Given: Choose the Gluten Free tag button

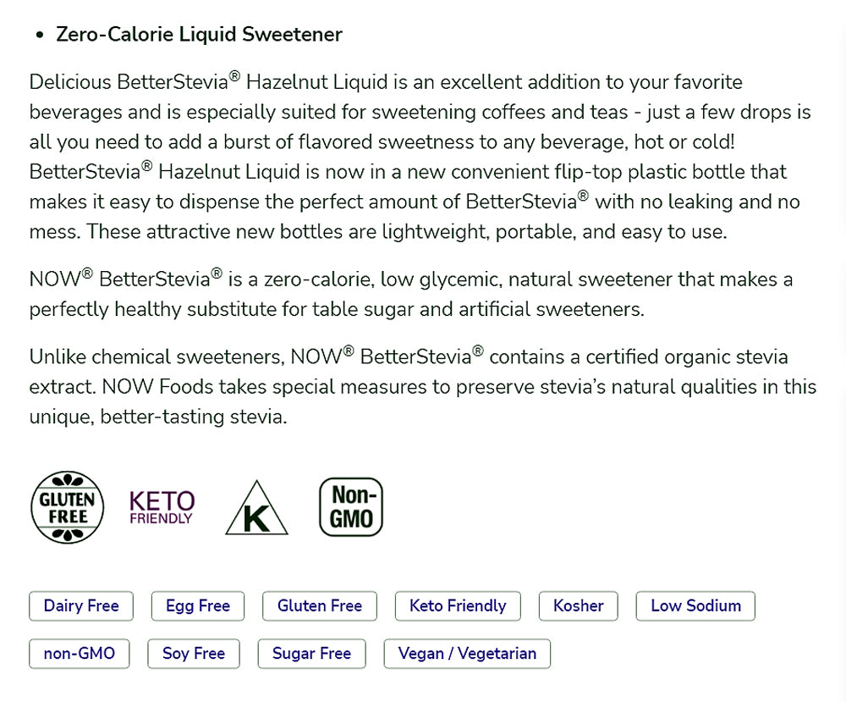Looking at the screenshot, I should (320, 606).
